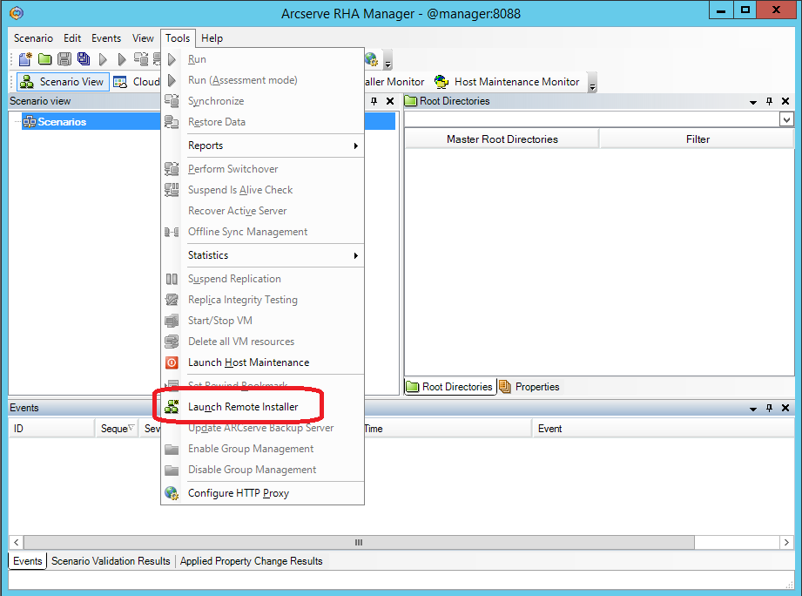Click Perform Switchover menu entry
The image size is (802, 596).
pos(262,169)
